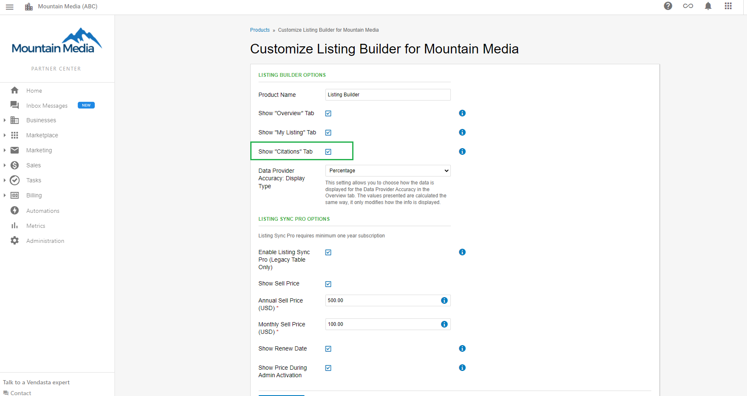This screenshot has height=396, width=747.
Task: Click the Administration gear icon
Action: [x=15, y=240]
